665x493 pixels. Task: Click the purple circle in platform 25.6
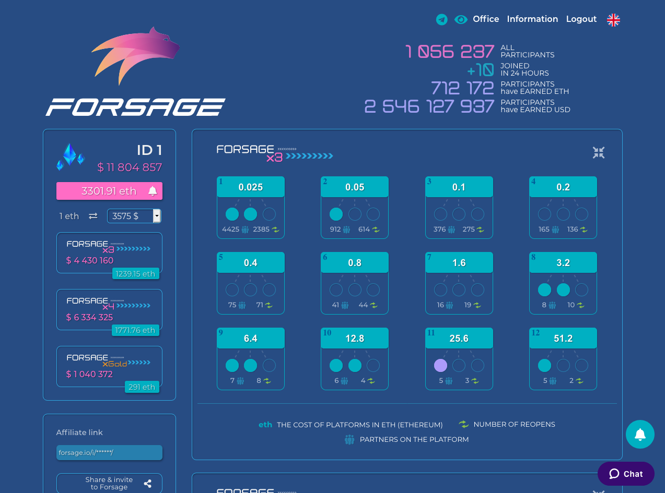441,365
